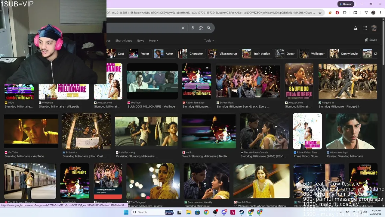Open the Prime Video poster thumbnail
Image resolution: width=385 pixels, height=217 pixels.
click(x=307, y=131)
